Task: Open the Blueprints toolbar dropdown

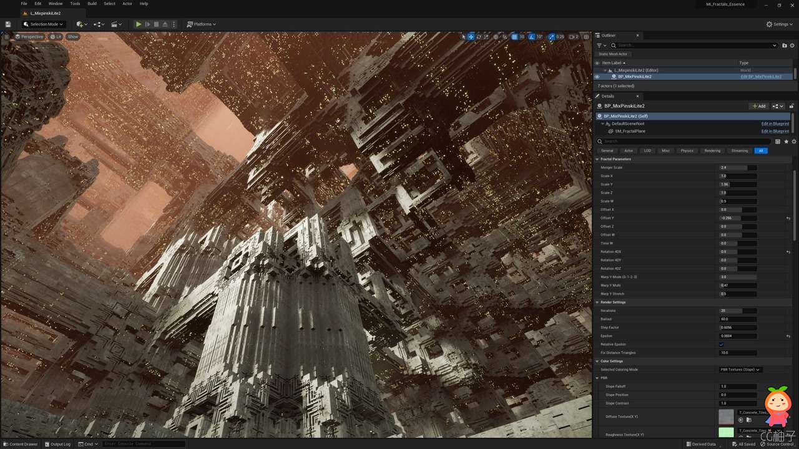Action: (99, 24)
